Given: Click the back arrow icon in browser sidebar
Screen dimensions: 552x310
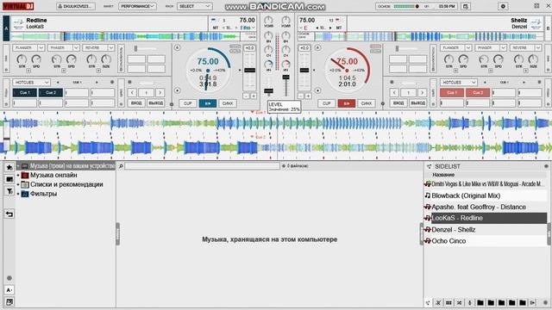Looking at the screenshot, I should [x=9, y=214].
